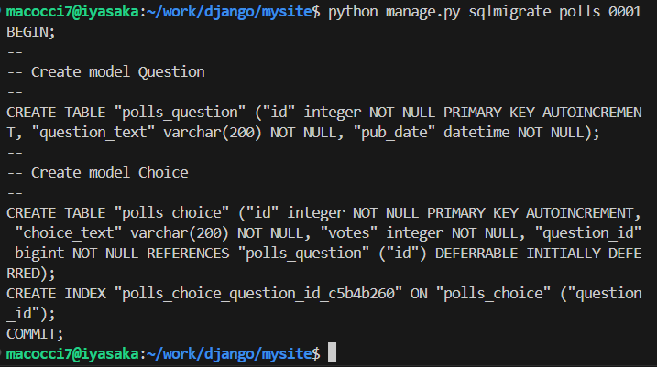Click the 'CREATE INDEX' statement start
This screenshot has width=657, height=367.
pos(57,293)
